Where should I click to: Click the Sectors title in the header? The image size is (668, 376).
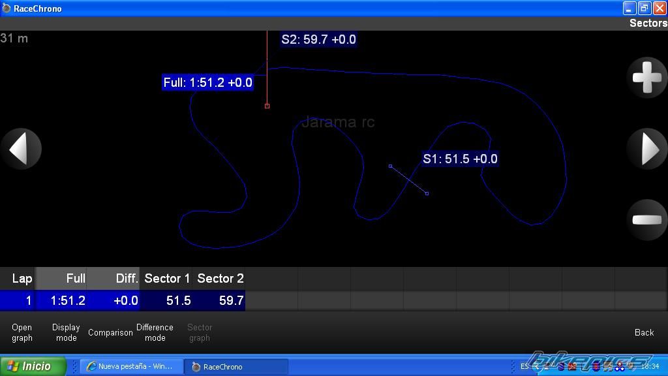[x=648, y=23]
